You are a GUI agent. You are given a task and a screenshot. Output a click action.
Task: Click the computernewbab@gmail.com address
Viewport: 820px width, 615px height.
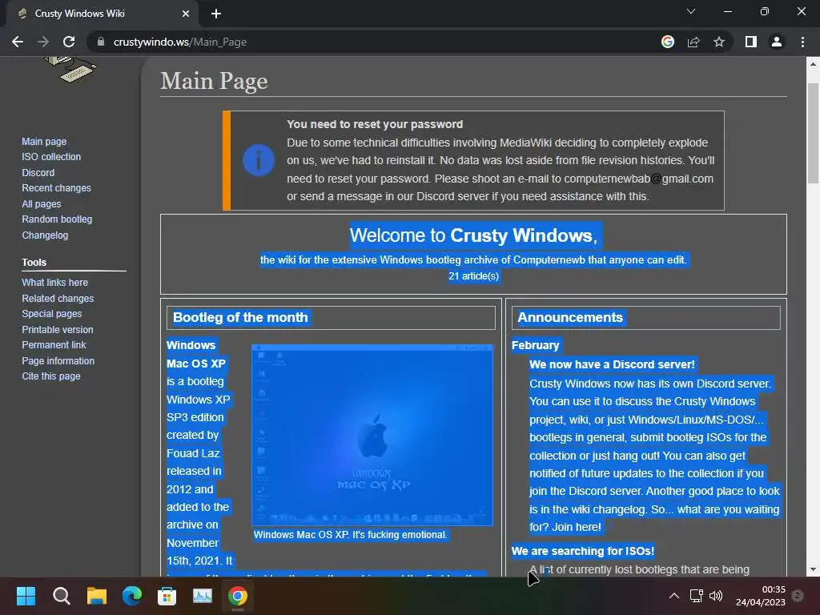pos(638,179)
